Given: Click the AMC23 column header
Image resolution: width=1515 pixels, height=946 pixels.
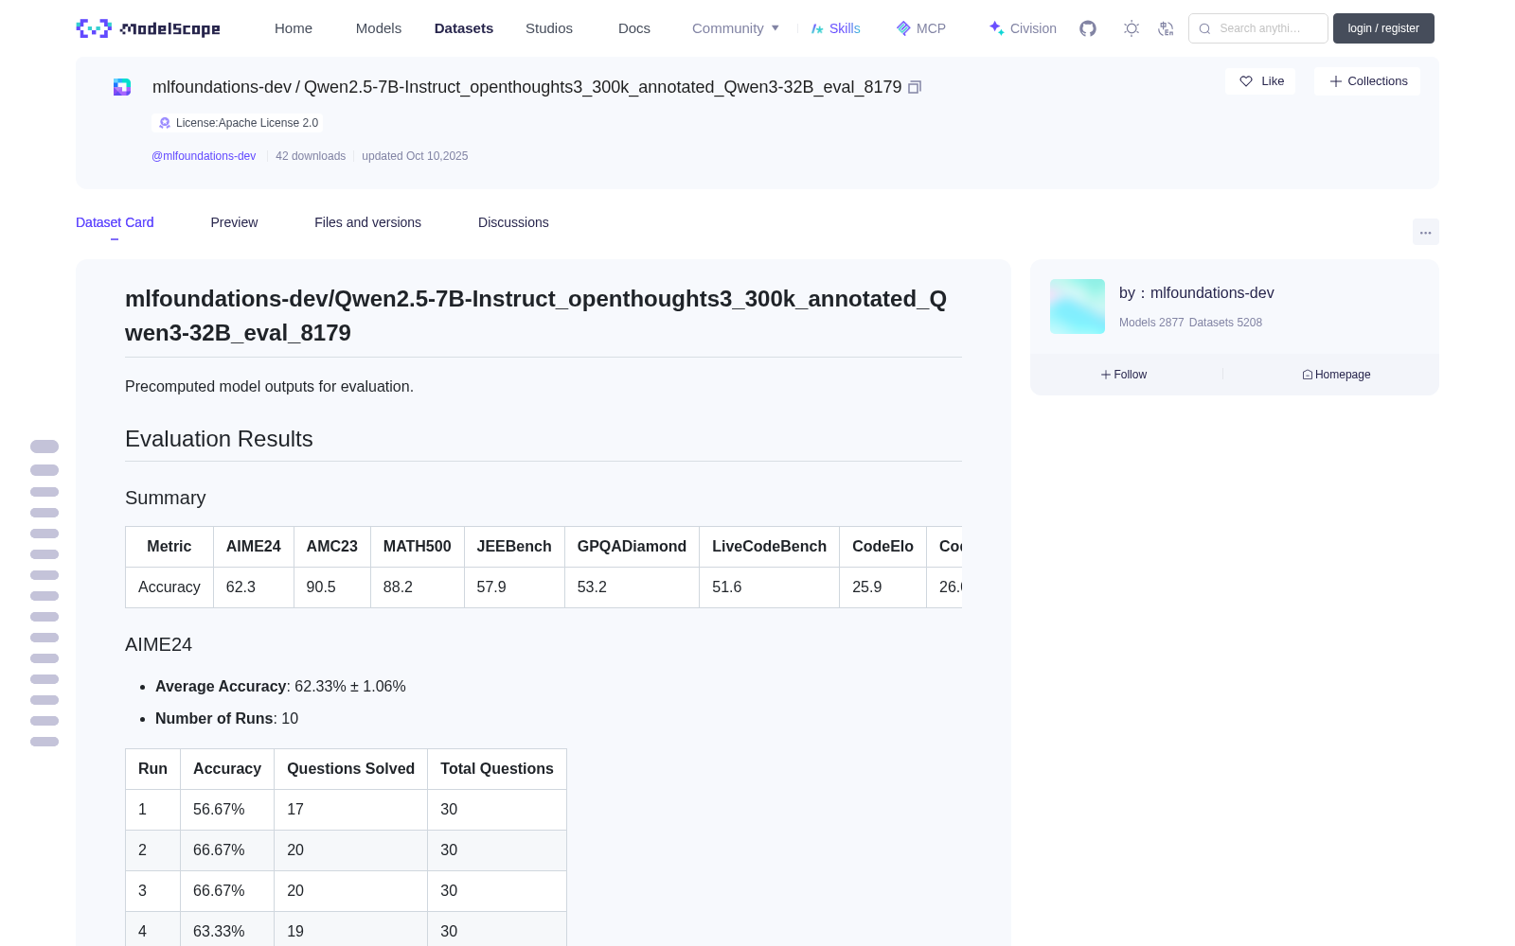Looking at the screenshot, I should coord(332,547).
